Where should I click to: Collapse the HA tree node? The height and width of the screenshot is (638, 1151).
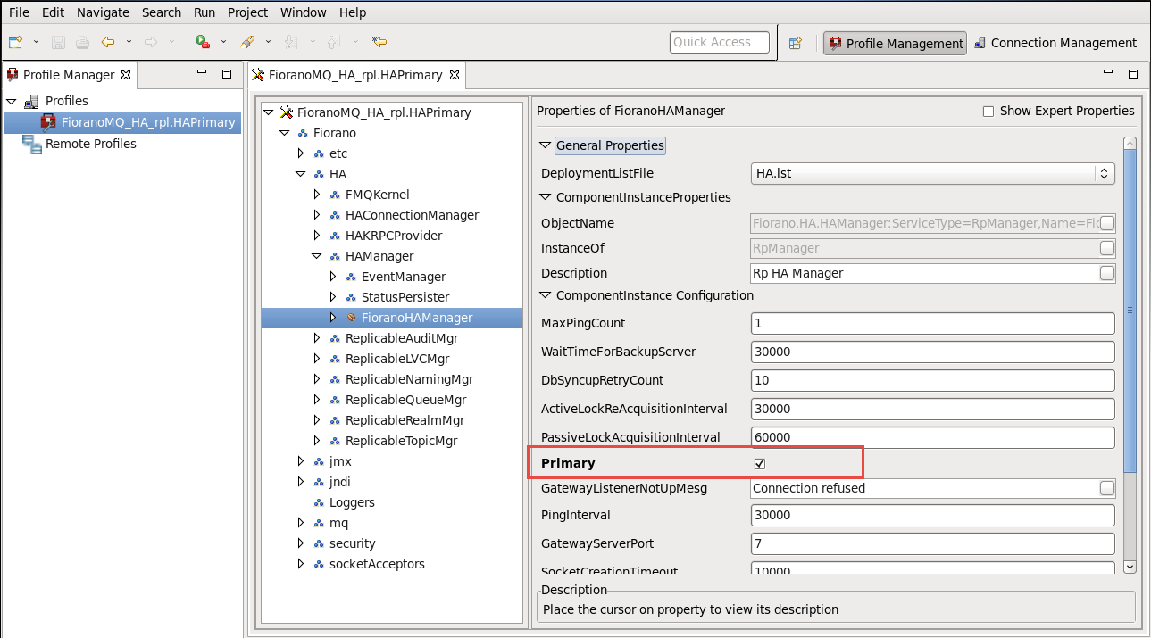(300, 174)
